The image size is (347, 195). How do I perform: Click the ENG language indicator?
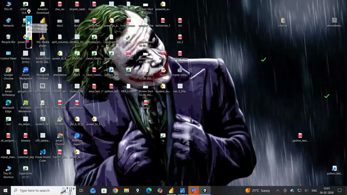click(x=314, y=190)
